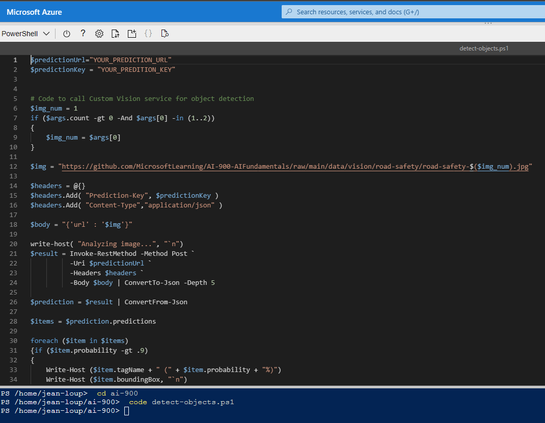Click the web preview icon
Image resolution: width=545 pixels, height=423 pixels.
165,34
